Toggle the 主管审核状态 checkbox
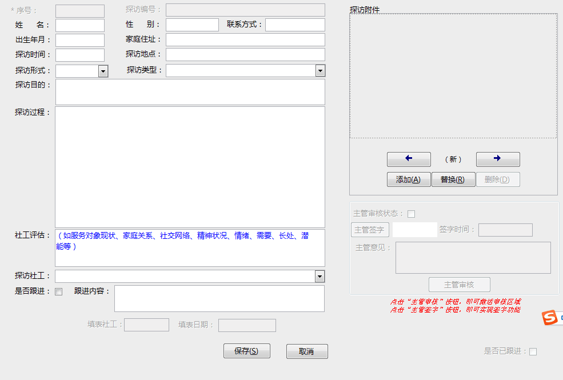 click(x=411, y=214)
